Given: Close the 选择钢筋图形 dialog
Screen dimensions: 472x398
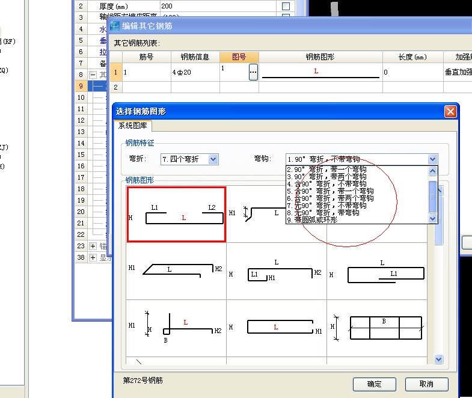Looking at the screenshot, I should point(450,111).
